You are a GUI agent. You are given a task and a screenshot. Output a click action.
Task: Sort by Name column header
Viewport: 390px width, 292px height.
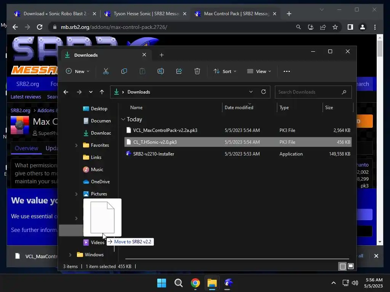click(136, 108)
